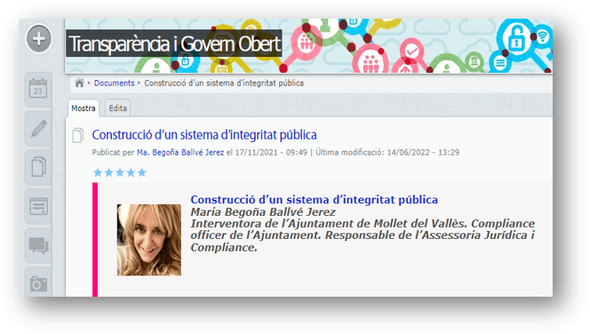Select the pencil edit icon in the sidebar
Viewport: 590px width, 334px height.
tap(38, 129)
